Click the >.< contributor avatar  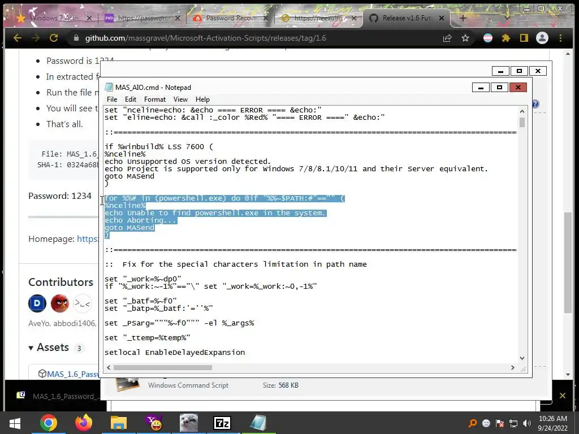point(83,303)
